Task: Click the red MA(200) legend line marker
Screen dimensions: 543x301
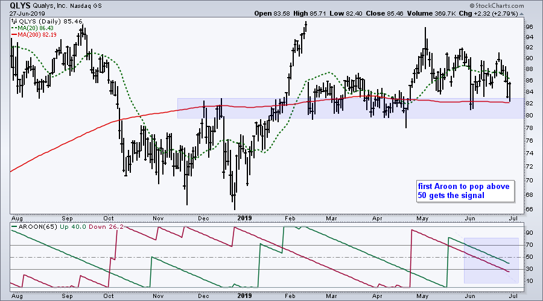Action: [x=14, y=34]
